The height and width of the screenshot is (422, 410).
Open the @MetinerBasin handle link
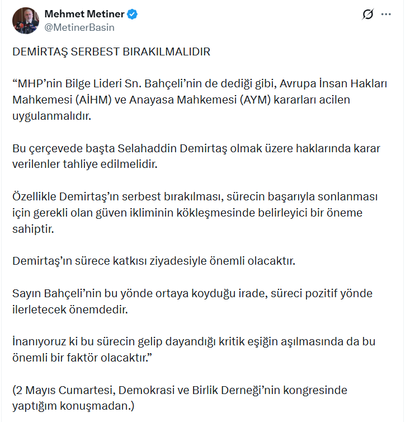(x=79, y=27)
